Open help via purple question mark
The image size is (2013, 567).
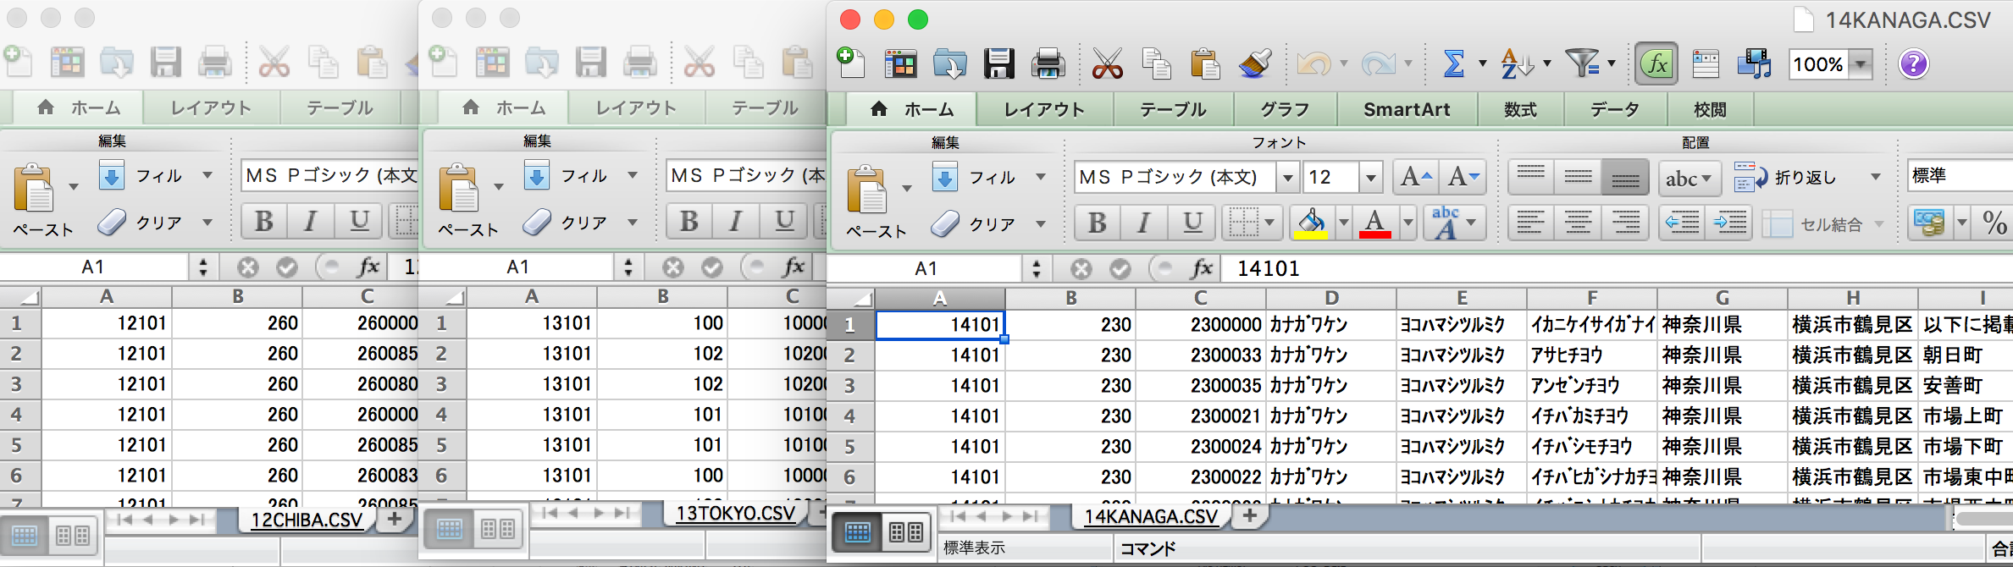click(x=1913, y=63)
